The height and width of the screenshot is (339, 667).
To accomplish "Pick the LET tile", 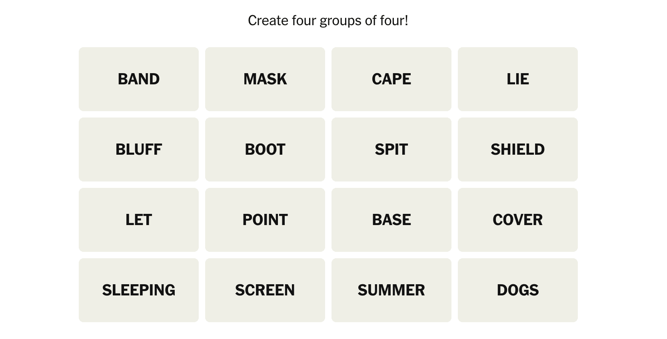I will click(139, 220).
